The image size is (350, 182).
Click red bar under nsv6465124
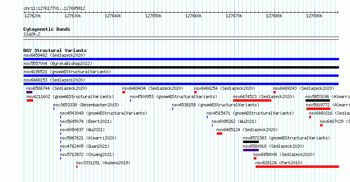tap(219, 134)
